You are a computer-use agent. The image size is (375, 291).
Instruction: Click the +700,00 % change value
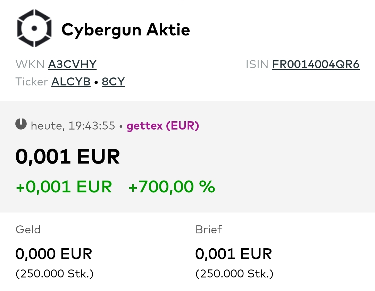point(172,186)
